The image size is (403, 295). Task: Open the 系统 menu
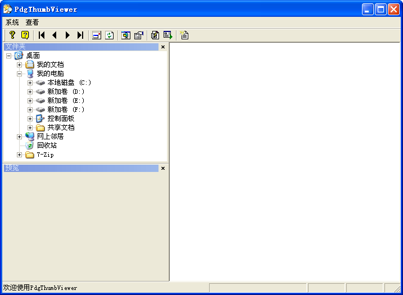pyautogui.click(x=12, y=22)
